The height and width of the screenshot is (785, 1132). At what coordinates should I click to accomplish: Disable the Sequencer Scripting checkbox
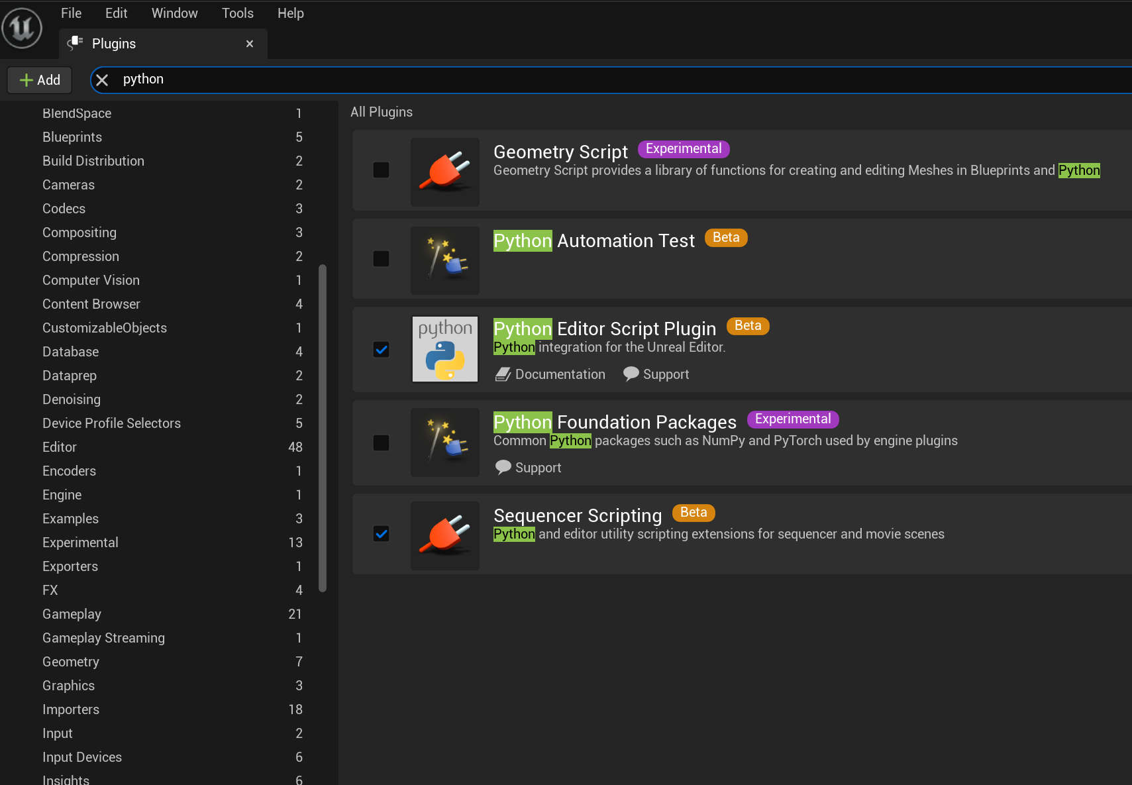coord(381,533)
